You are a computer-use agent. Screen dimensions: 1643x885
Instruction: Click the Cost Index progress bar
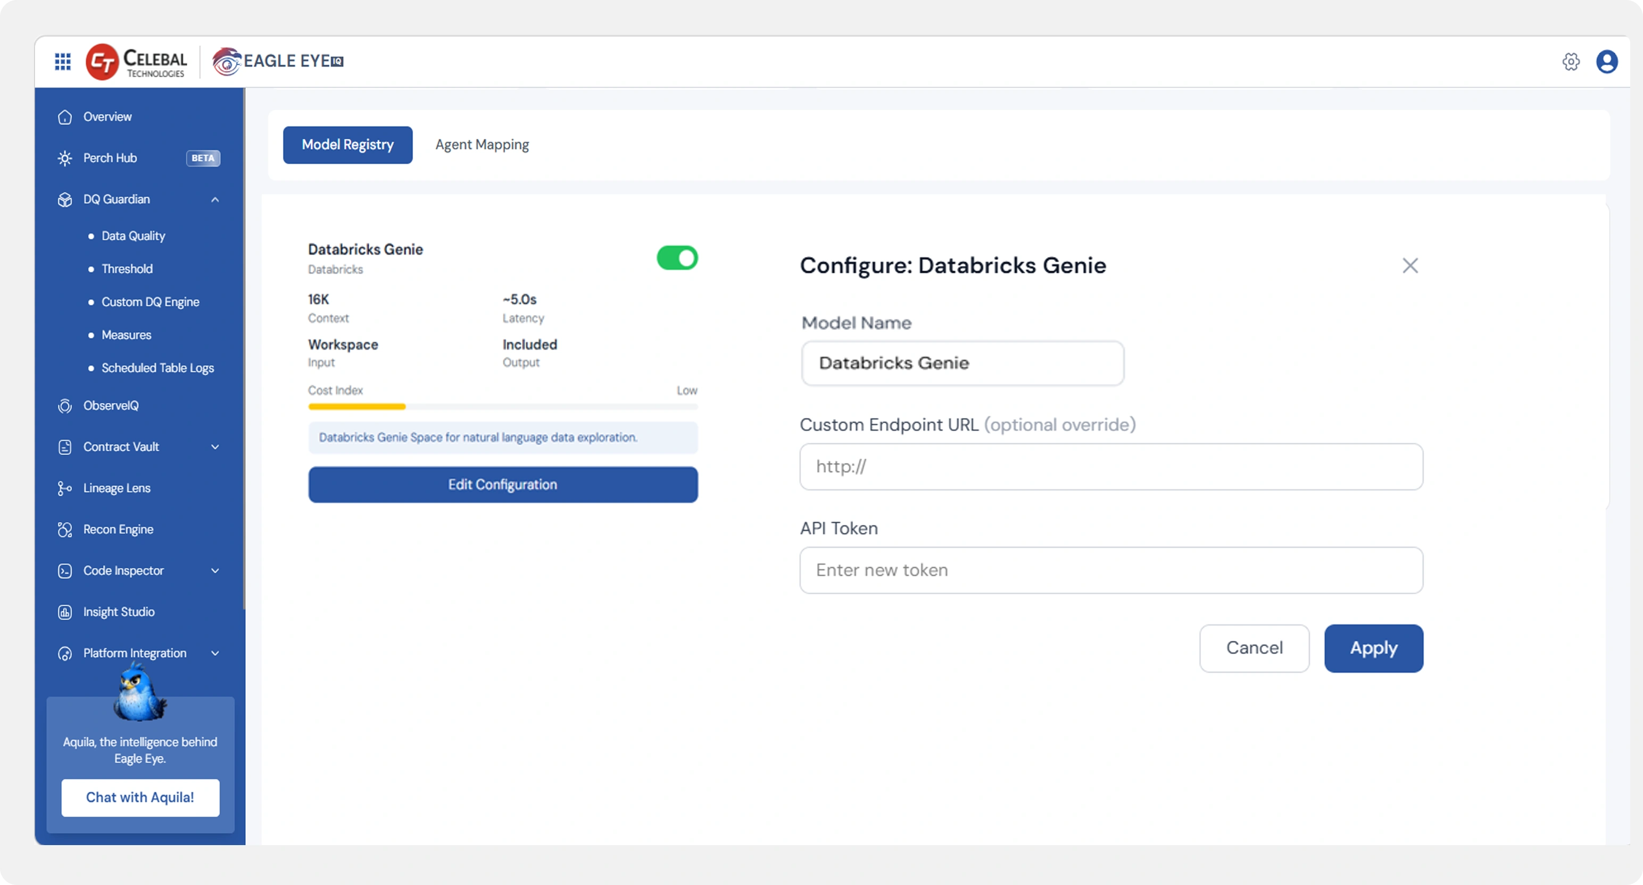tap(503, 407)
